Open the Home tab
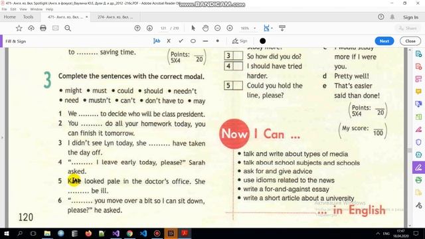The height and width of the screenshot is (239, 425). tap(10, 17)
